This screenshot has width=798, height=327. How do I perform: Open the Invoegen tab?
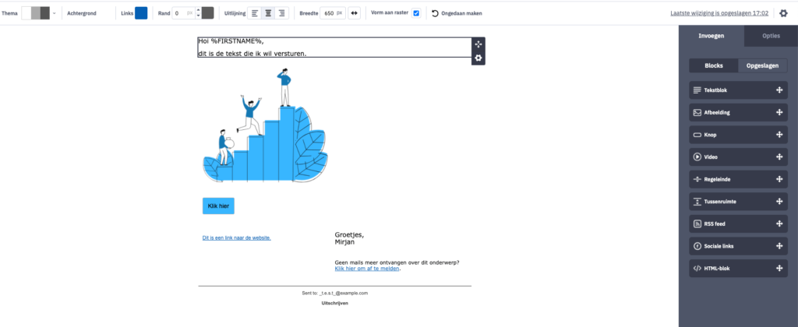coord(711,37)
